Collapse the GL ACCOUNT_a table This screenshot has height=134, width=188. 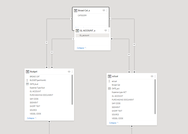coord(82,48)
